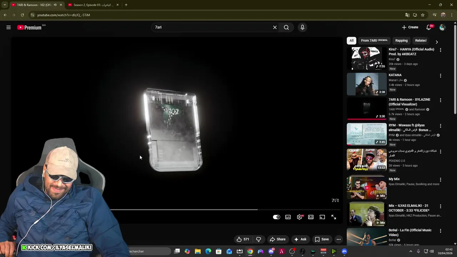This screenshot has width=457, height=257.
Task: Open Bo9al La Fin video title
Action: tap(410, 233)
